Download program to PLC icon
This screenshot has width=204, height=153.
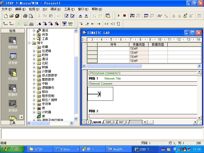86,16
